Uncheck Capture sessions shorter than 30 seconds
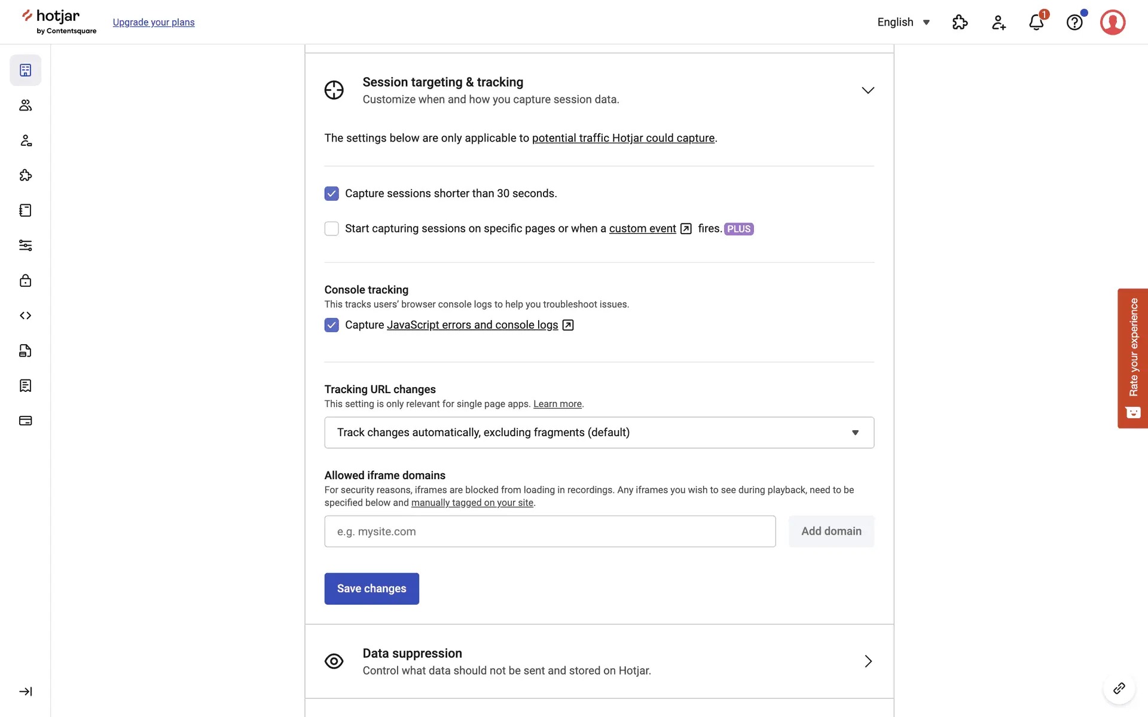 331,194
